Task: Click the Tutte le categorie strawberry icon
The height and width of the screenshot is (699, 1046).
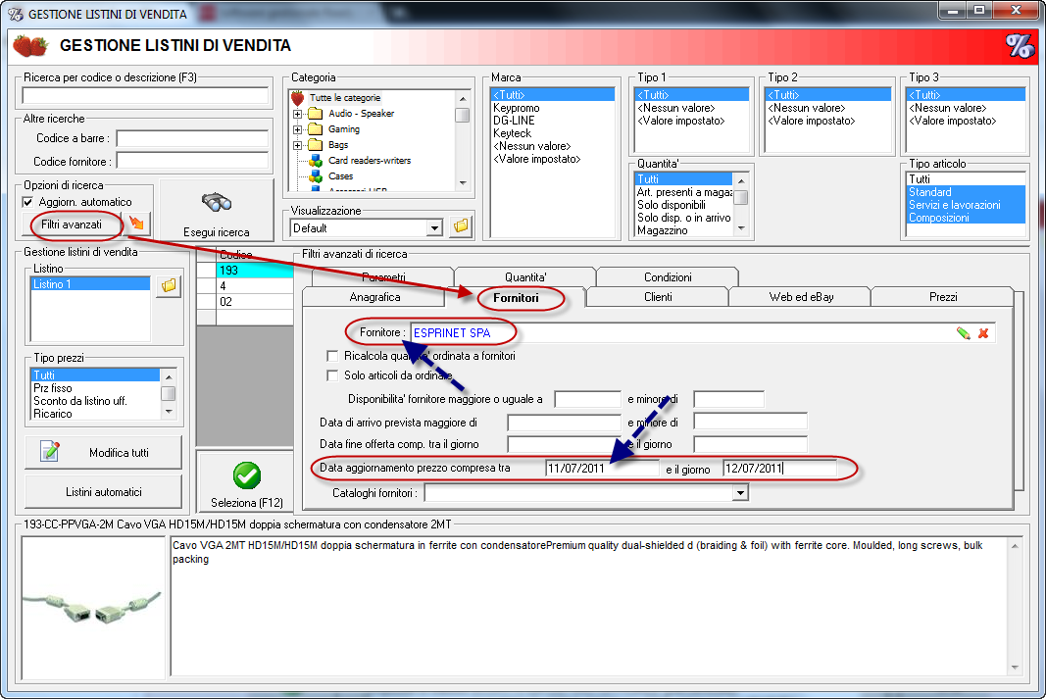Action: point(297,98)
